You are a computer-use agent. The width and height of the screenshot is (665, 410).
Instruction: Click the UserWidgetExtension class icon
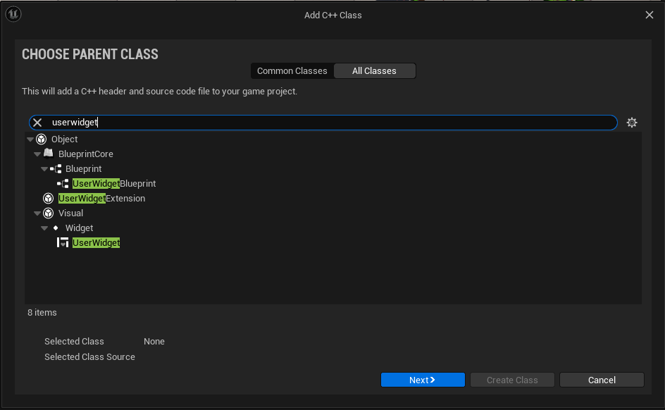(49, 199)
